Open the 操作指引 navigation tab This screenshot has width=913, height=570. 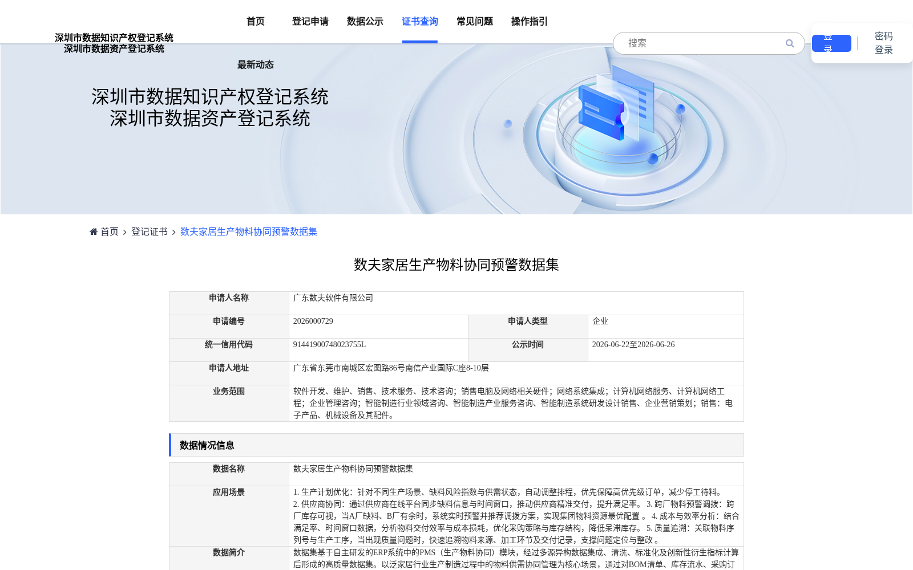pos(530,22)
